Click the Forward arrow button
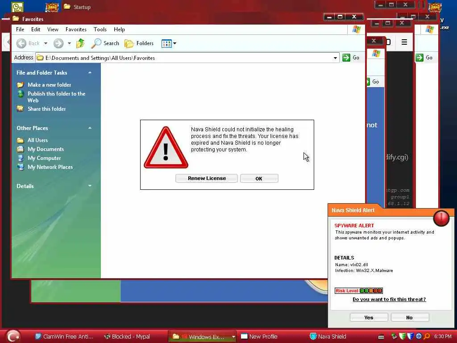Image resolution: width=457 pixels, height=343 pixels. pos(58,43)
